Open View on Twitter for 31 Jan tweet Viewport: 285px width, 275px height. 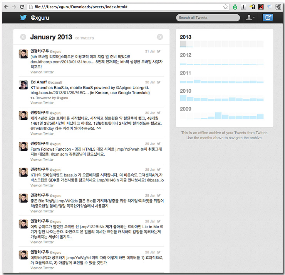click(42, 72)
